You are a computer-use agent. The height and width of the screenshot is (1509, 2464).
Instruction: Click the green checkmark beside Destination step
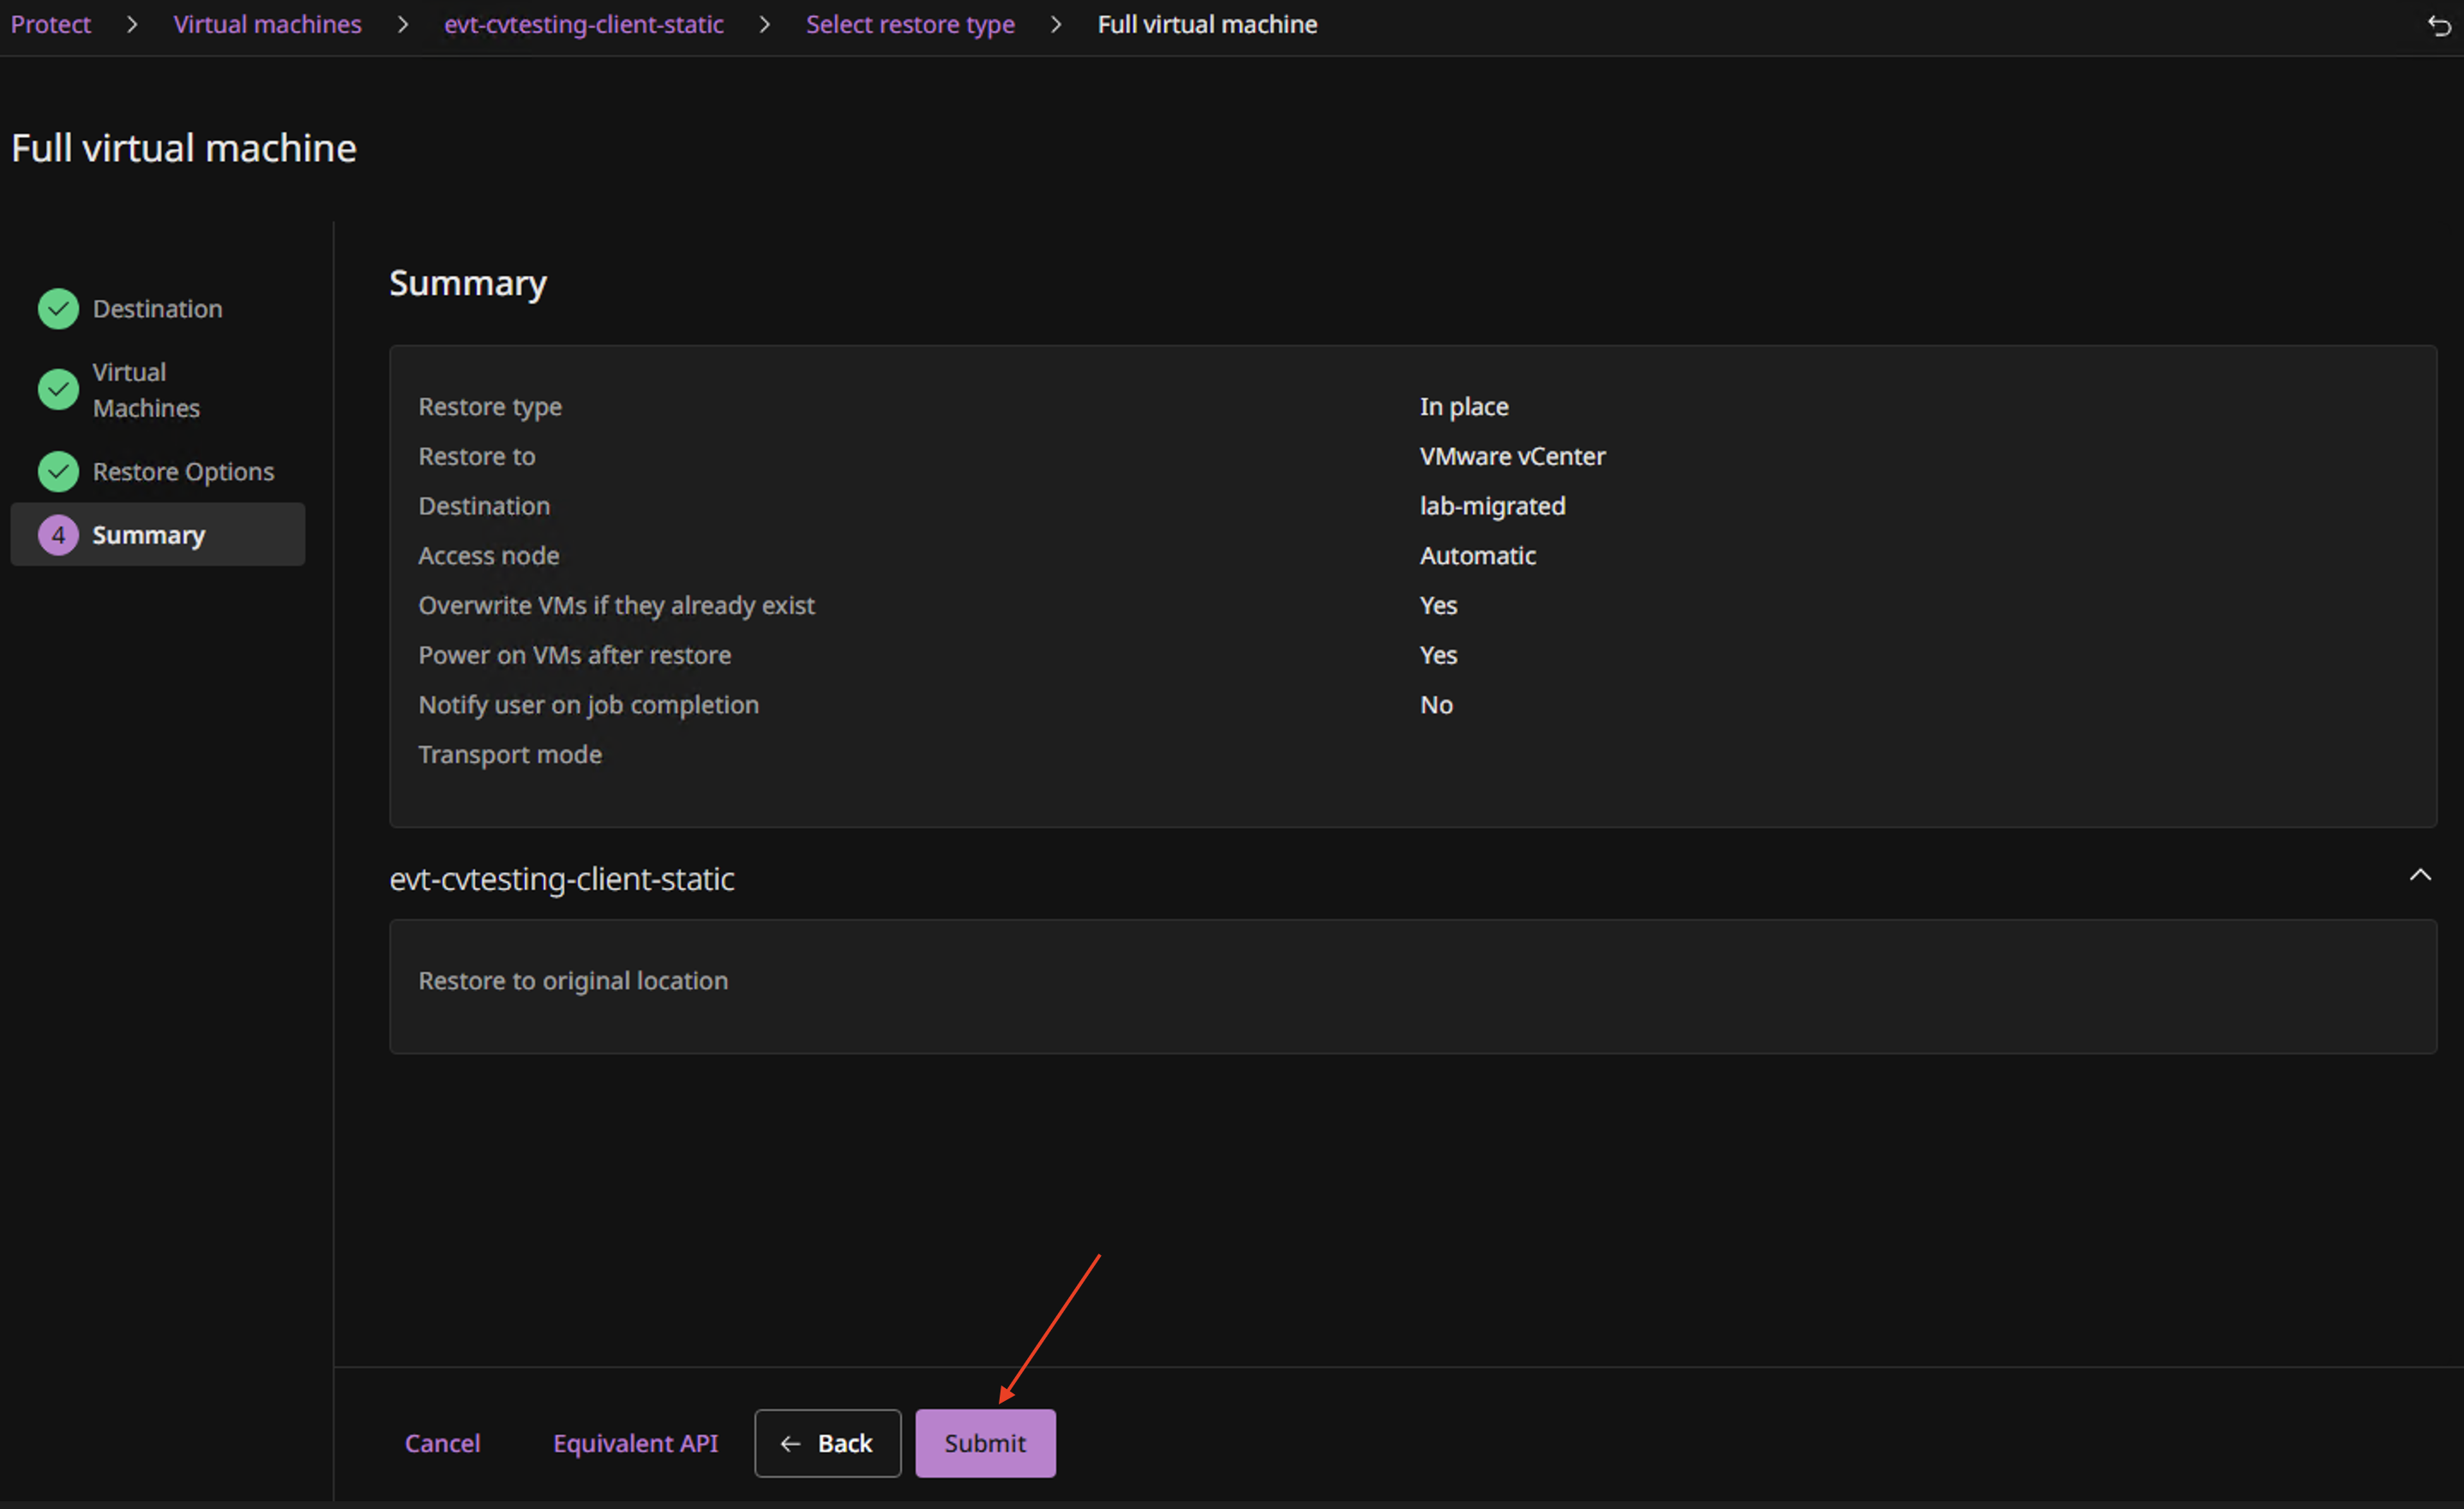tap(58, 309)
